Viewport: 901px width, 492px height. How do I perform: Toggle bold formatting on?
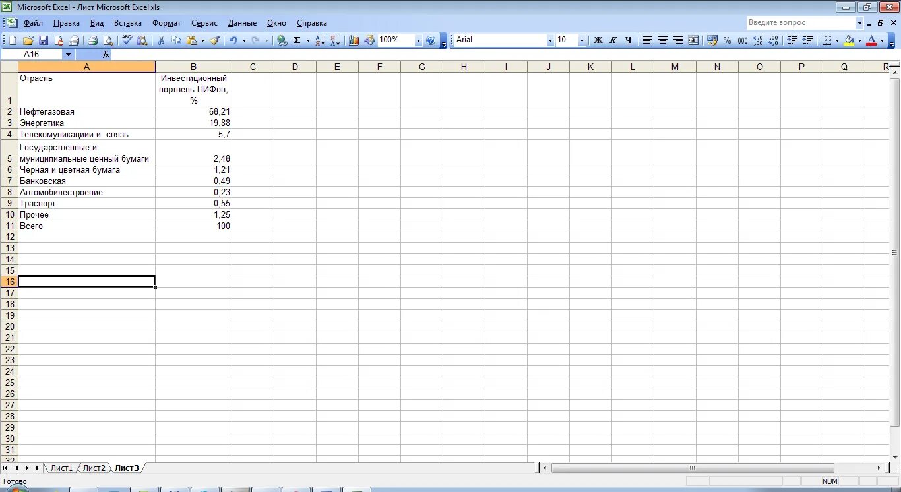click(597, 40)
